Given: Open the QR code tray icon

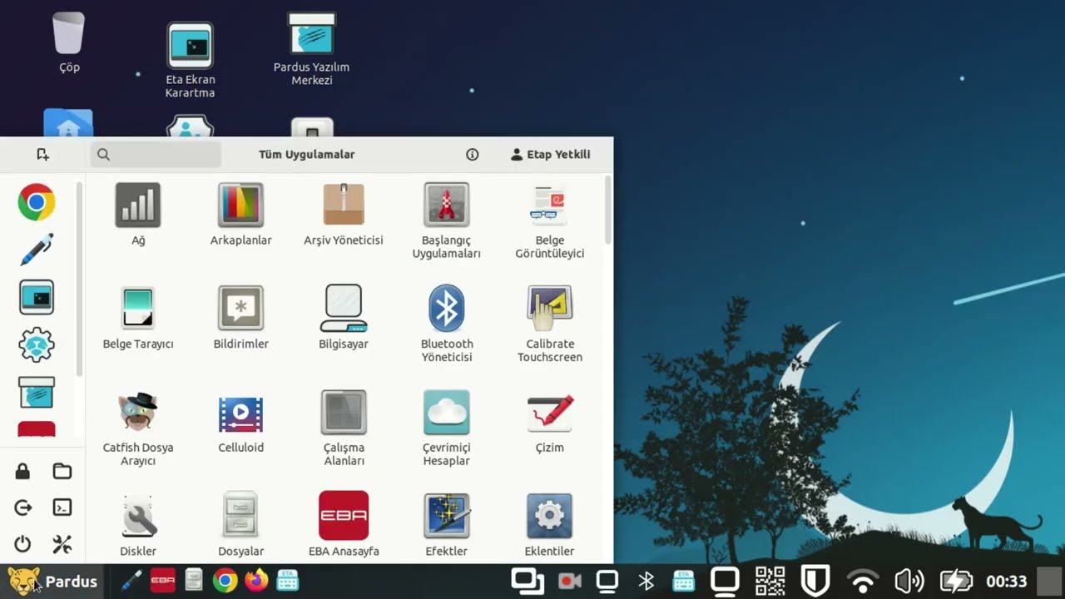Looking at the screenshot, I should tap(770, 581).
